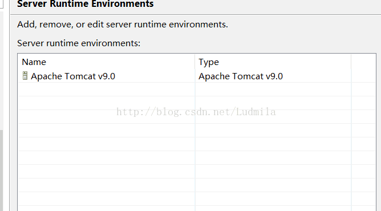Click the 'Add, remove, or edit' description text
Screen dimensions: 381x211
pyautogui.click(x=123, y=25)
